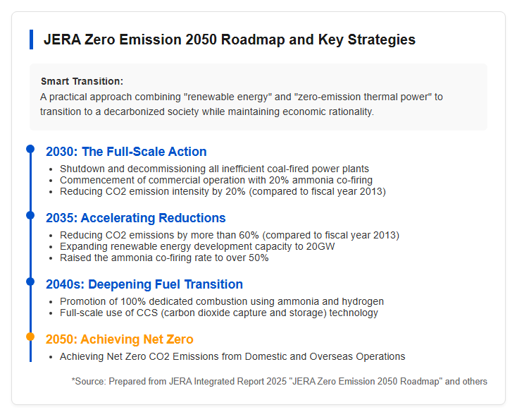Viewport: 517px width, 417px height.
Task: Click bullet on renewable capacity to 20GW
Action: (197, 246)
